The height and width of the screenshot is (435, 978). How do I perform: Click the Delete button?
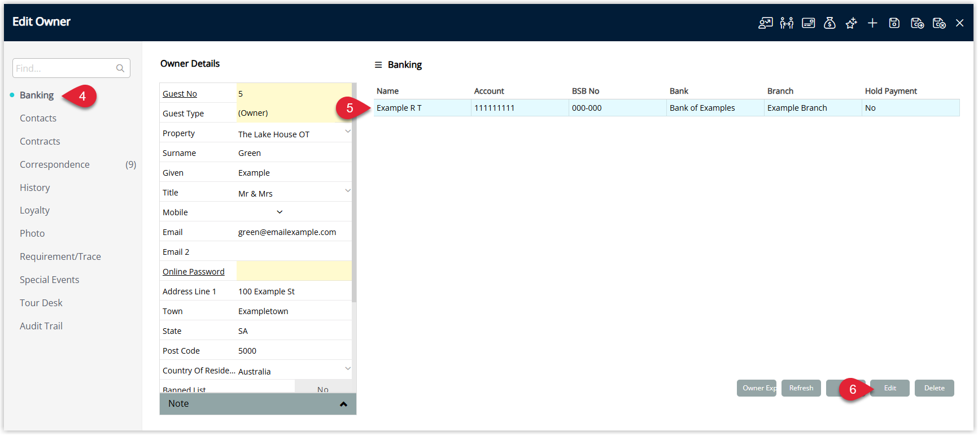pos(935,388)
